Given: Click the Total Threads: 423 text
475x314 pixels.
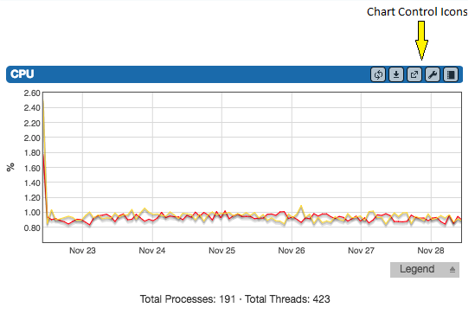Looking at the screenshot, I should pos(287,299).
